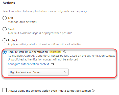Click the Actions section heading

pos(9,3)
